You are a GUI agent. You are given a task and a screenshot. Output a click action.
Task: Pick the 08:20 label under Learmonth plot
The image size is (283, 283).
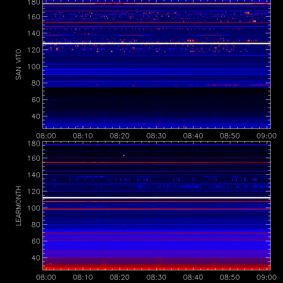click(120, 277)
